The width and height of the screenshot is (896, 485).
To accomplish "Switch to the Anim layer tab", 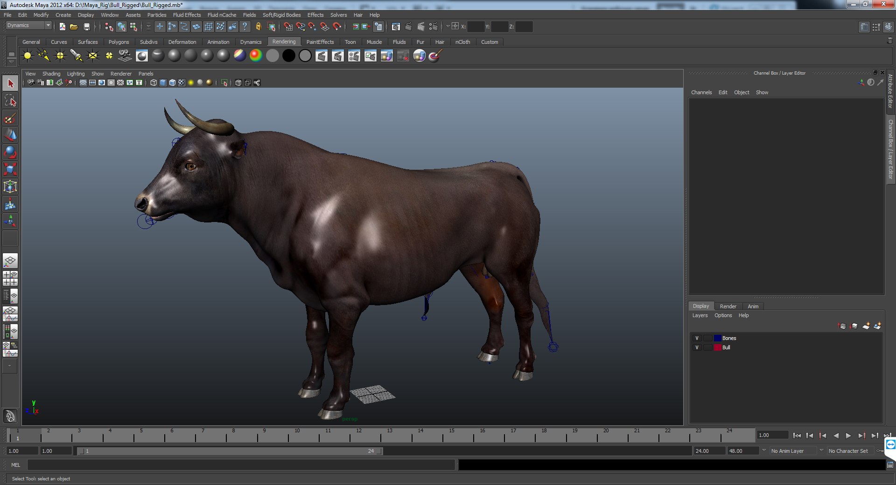I will pyautogui.click(x=753, y=306).
